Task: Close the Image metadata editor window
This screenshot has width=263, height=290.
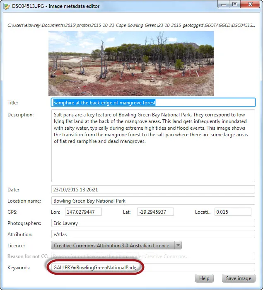Action: (x=250, y=5)
